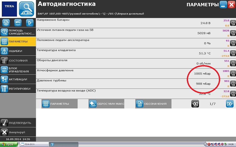The image size is (236, 147).
Task: Open help for Атмосферное давление
Action: coord(233,73)
